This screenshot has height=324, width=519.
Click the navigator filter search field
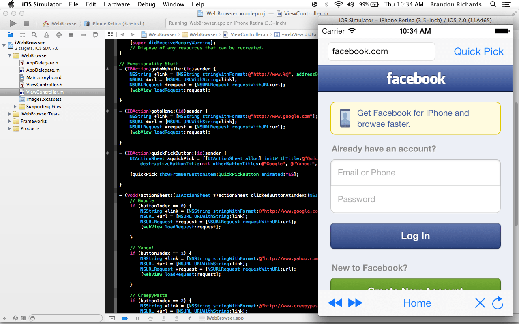click(x=66, y=318)
